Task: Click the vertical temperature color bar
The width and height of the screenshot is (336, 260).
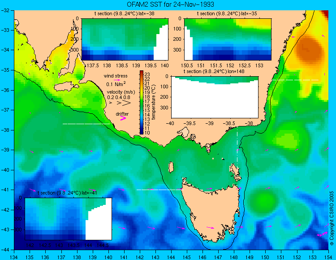Action: pyautogui.click(x=142, y=102)
